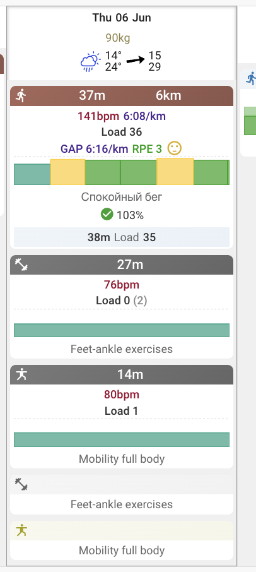256x572 pixels.
Task: Click the rainy weather cloud icon
Action: [x=90, y=61]
